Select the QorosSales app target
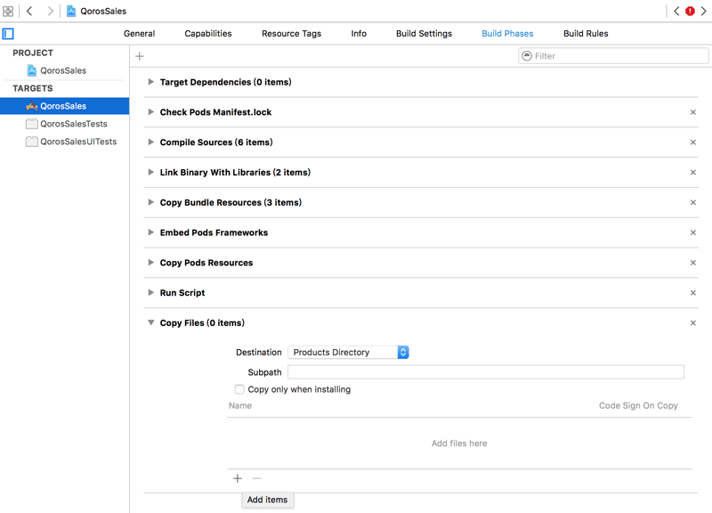712x513 pixels. point(64,106)
